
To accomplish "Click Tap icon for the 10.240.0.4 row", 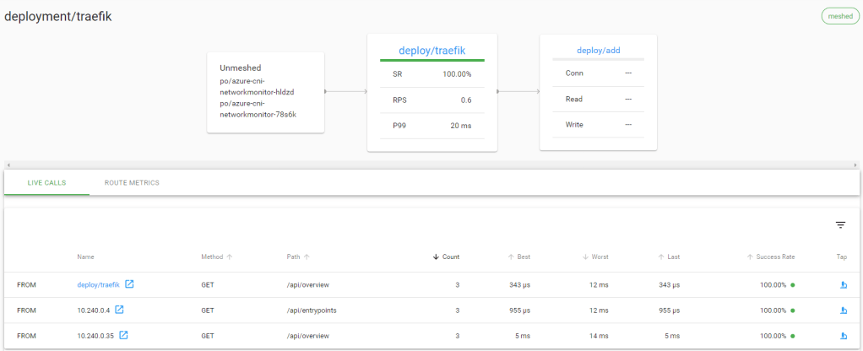I will [x=841, y=310].
